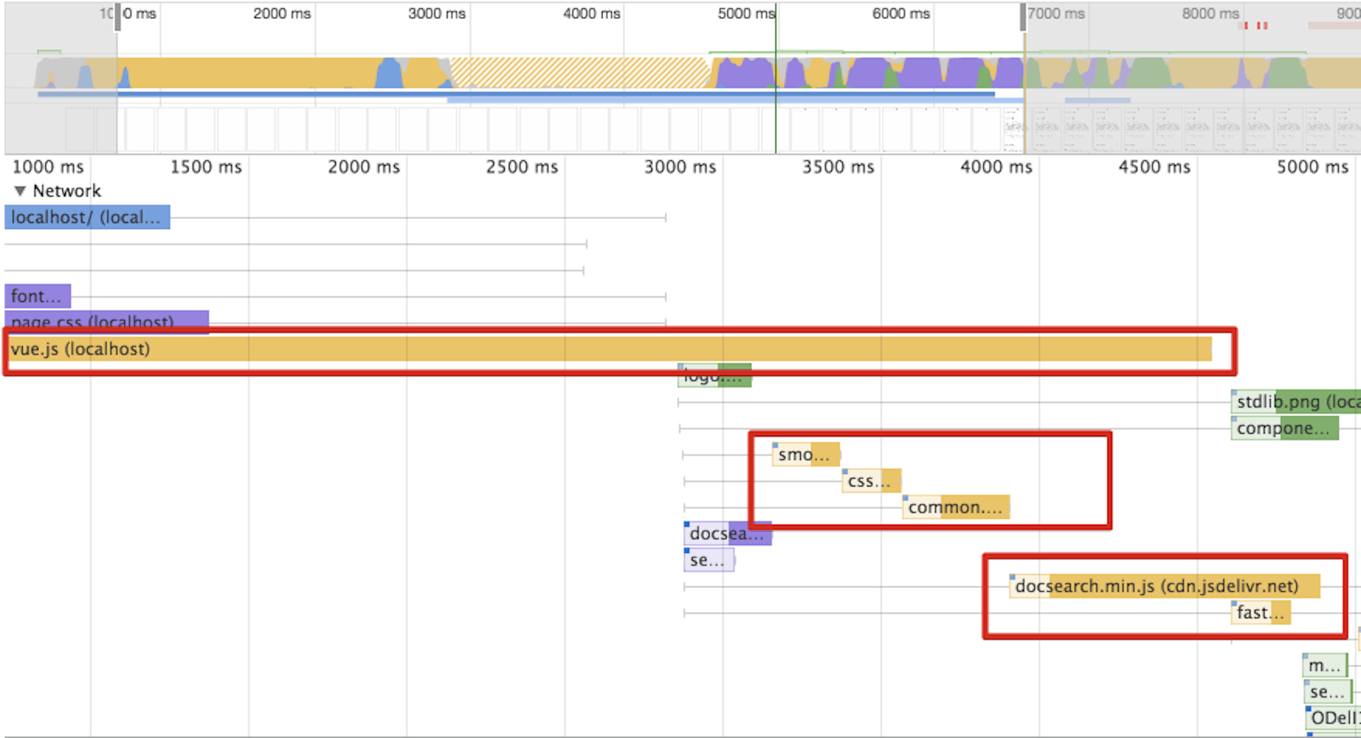
Task: Collapse the Network section triangle
Action: point(20,191)
